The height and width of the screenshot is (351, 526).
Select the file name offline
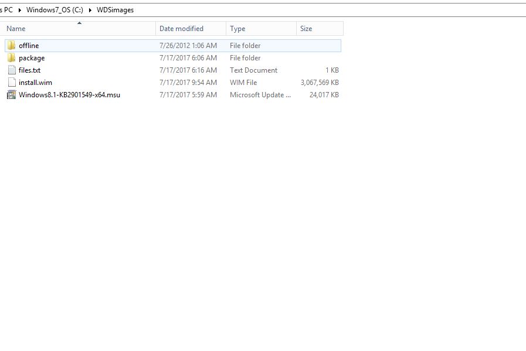tap(29, 46)
